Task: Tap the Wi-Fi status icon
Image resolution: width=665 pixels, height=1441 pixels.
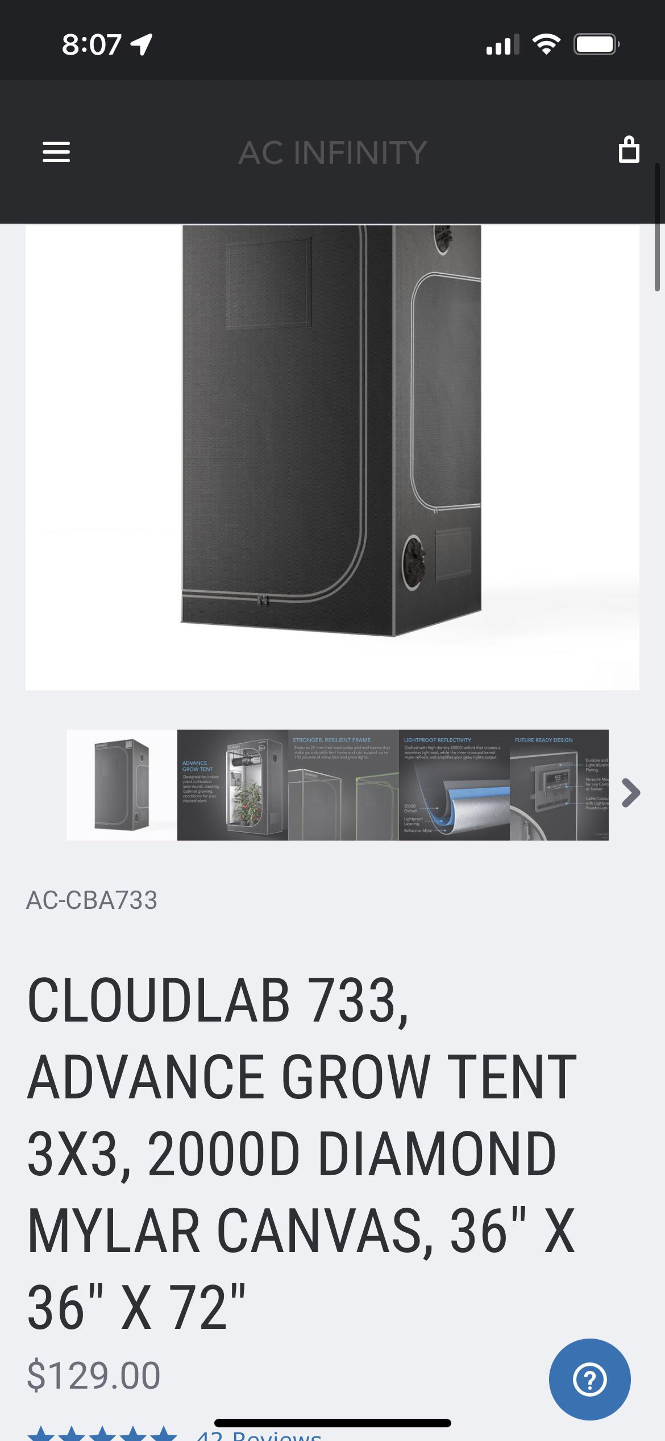Action: 546,44
